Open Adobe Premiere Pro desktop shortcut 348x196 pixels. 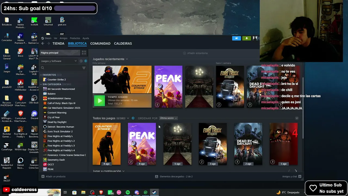[20, 39]
